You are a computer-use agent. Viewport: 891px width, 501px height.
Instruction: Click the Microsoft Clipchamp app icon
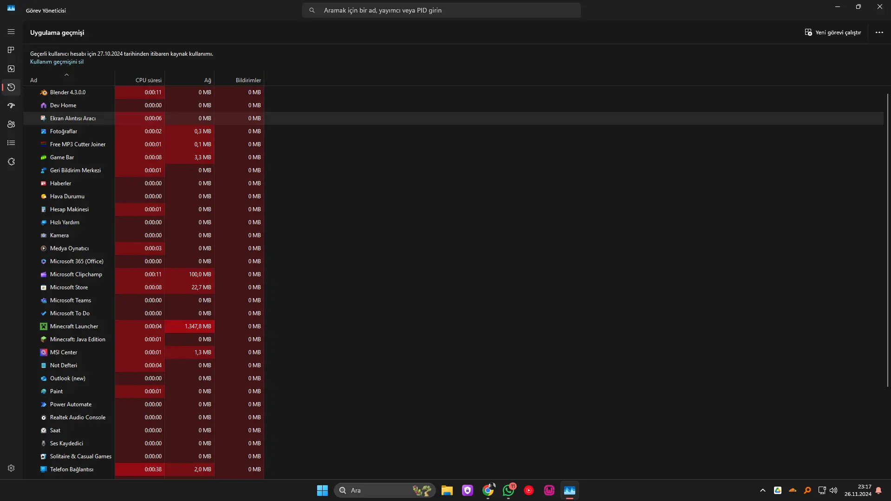(x=44, y=274)
